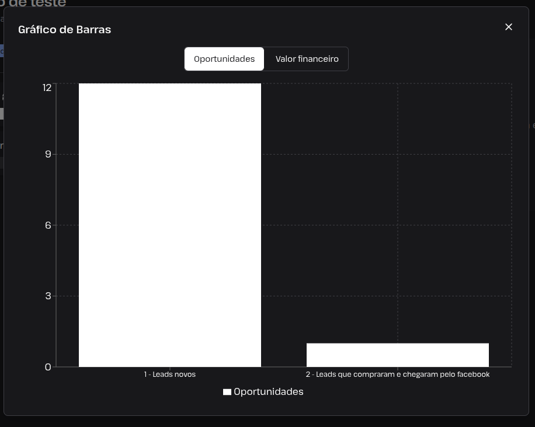Click the '2 - Leads que compraram' axis label
The width and height of the screenshot is (535, 427).
click(398, 374)
